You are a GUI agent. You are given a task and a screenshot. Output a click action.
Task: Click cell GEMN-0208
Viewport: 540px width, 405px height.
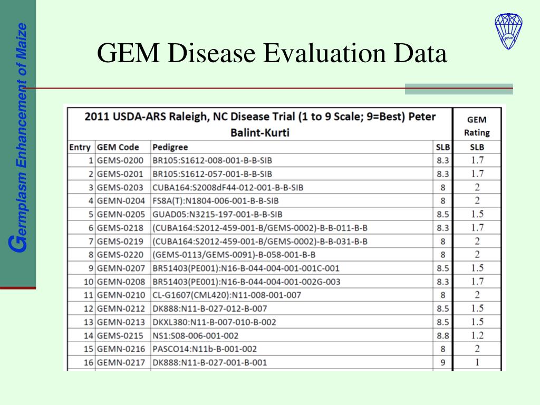[x=121, y=282]
